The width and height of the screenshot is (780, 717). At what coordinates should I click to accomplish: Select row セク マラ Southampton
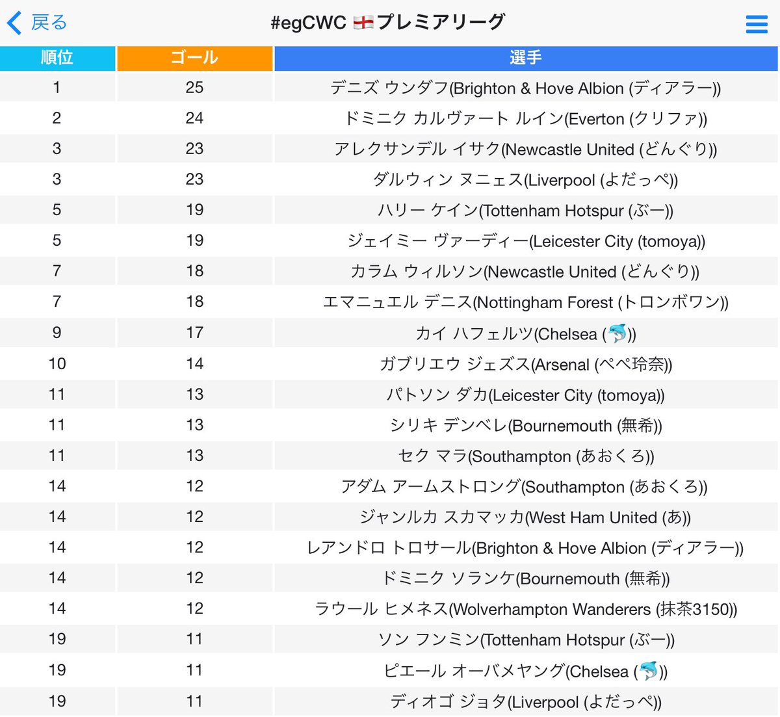390,455
